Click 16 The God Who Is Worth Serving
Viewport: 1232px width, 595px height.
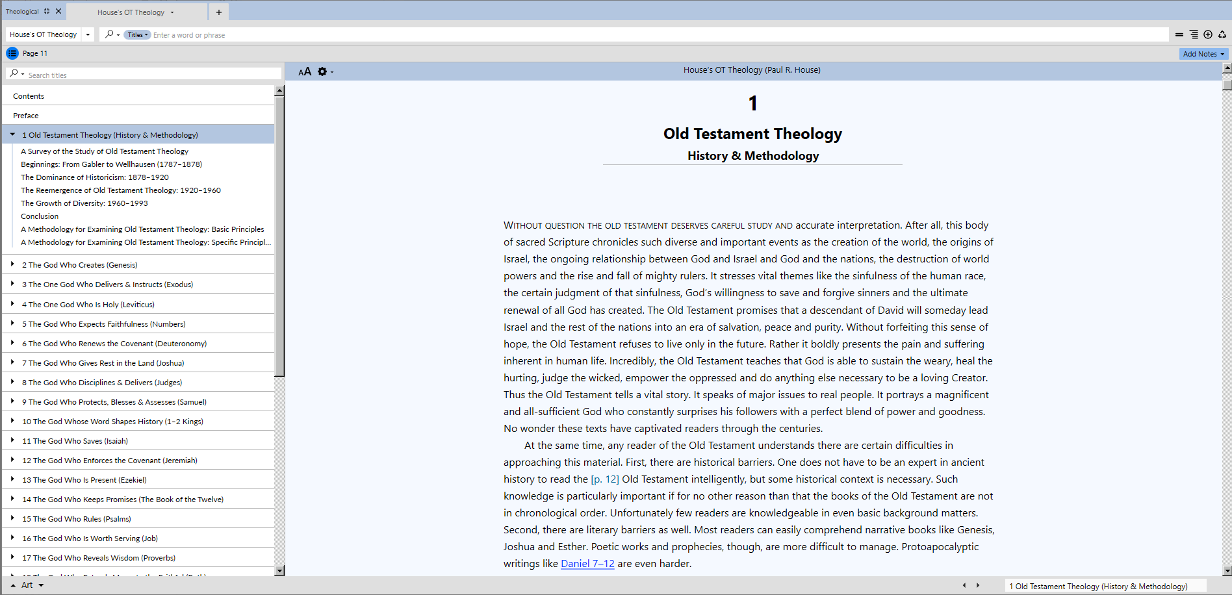[90, 538]
